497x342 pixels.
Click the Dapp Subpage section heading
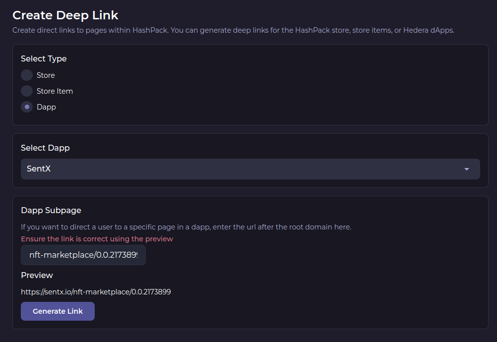click(x=51, y=210)
